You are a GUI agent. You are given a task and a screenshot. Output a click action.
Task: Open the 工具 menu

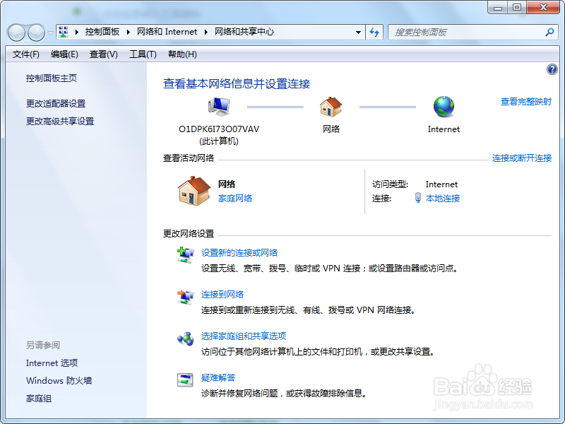(x=142, y=54)
